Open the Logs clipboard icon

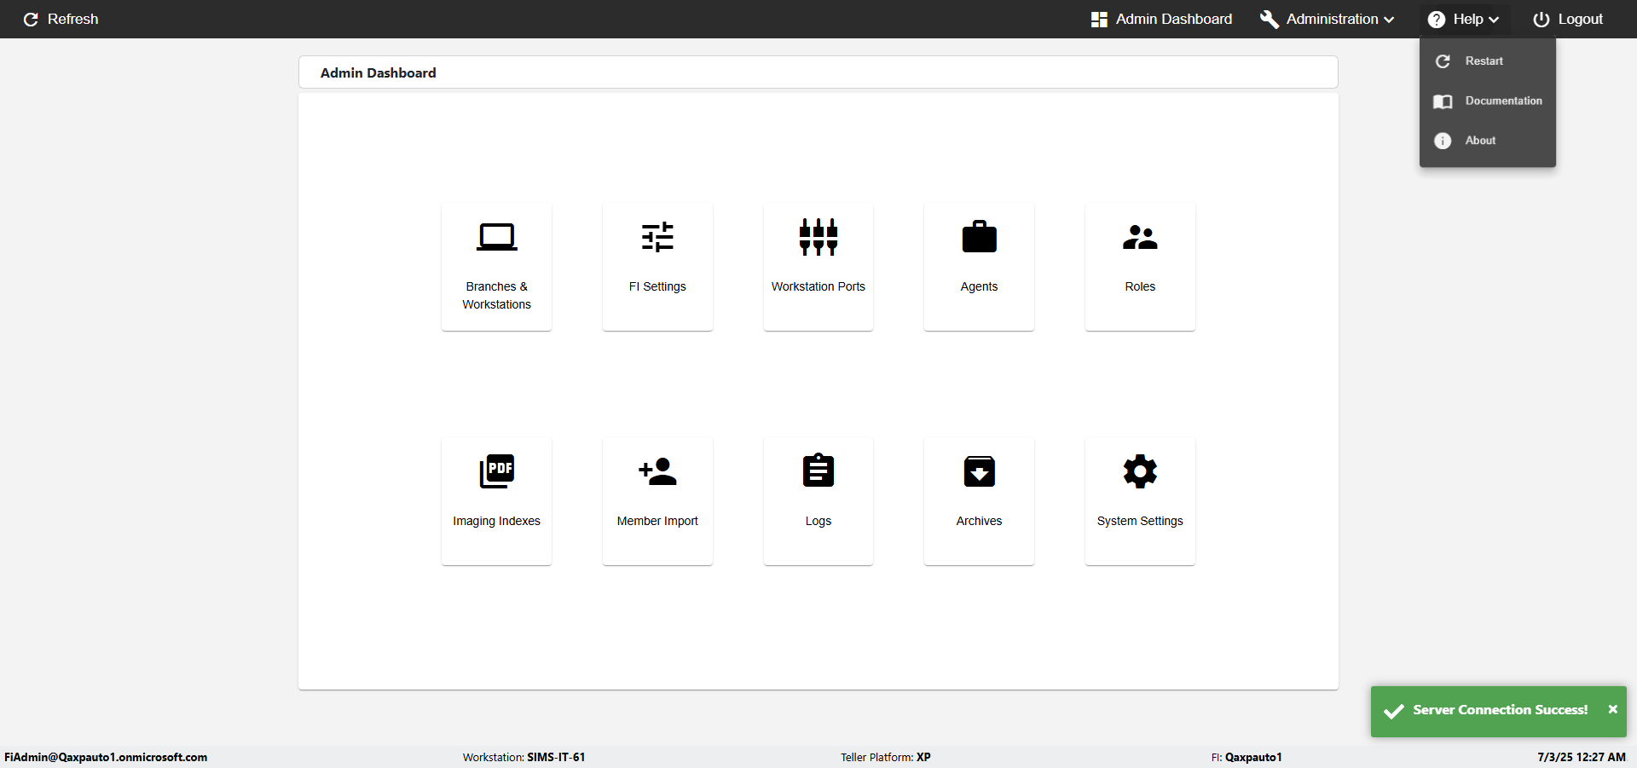pos(818,471)
